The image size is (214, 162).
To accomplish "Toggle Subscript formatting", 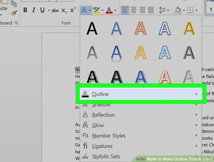I will coord(64,10).
